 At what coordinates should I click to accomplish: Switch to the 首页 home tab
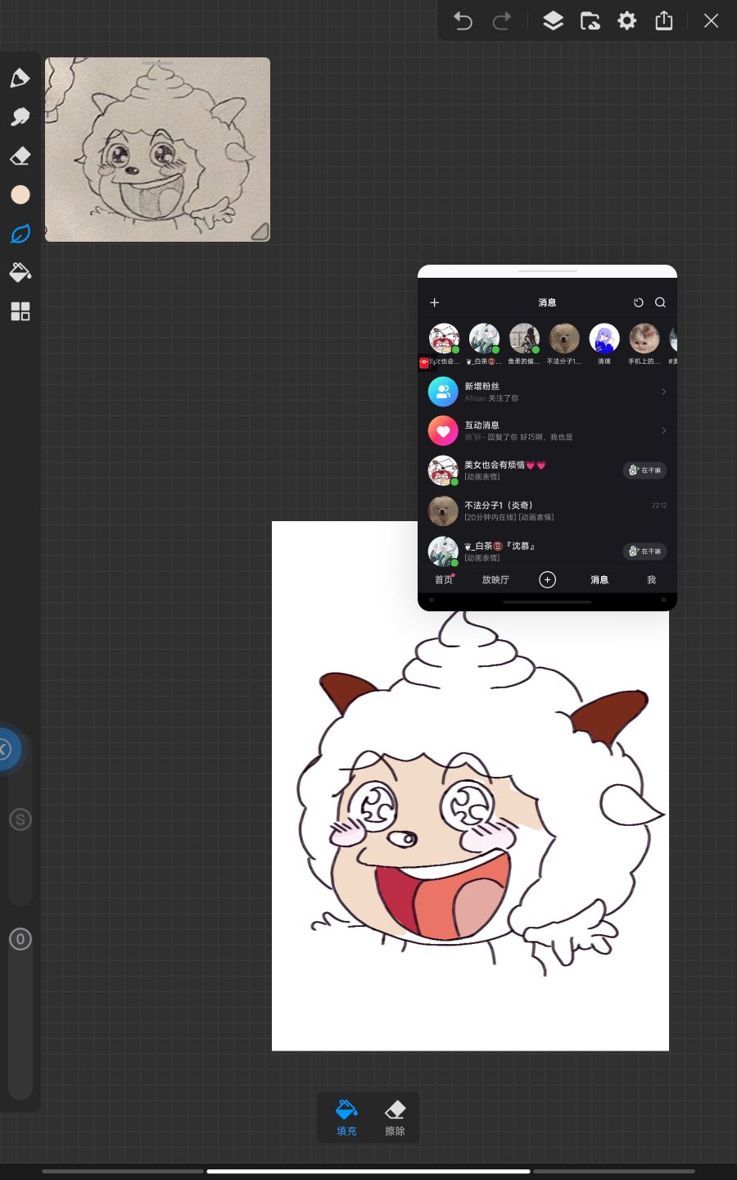(x=444, y=579)
